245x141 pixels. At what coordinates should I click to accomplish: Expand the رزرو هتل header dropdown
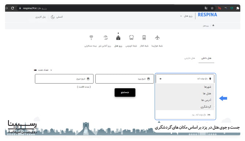pyautogui.click(x=186, y=16)
